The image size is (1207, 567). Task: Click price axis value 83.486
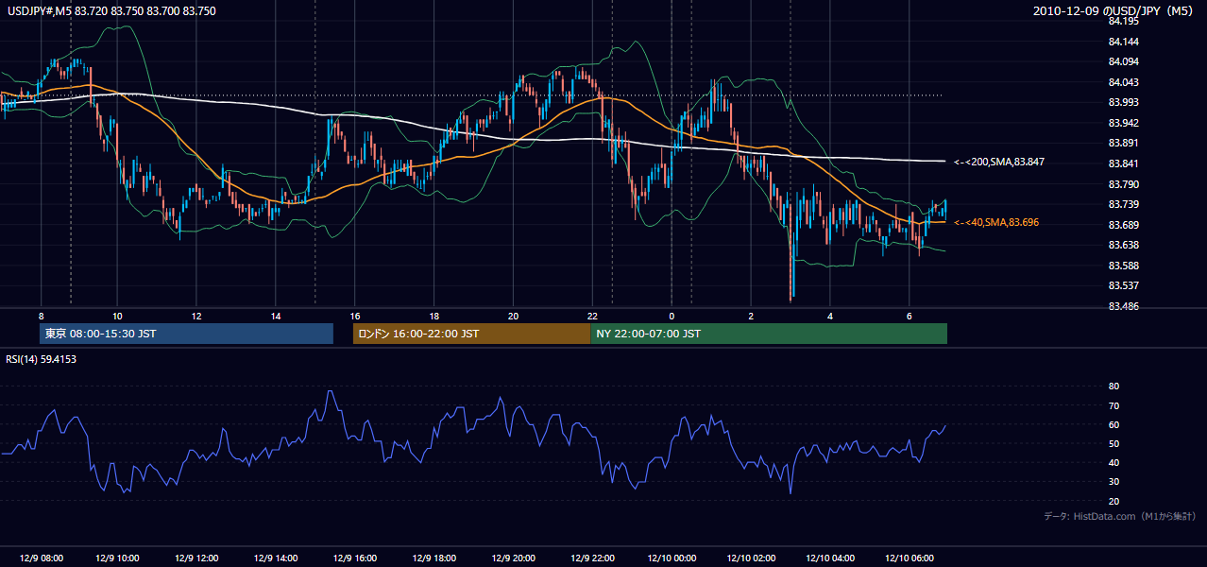pyautogui.click(x=1124, y=306)
